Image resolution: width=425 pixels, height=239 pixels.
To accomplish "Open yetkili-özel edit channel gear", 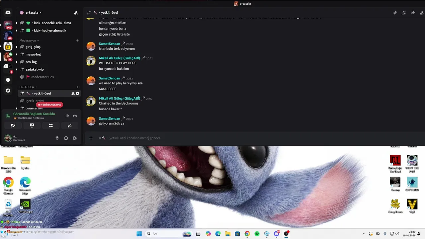I will [78, 93].
